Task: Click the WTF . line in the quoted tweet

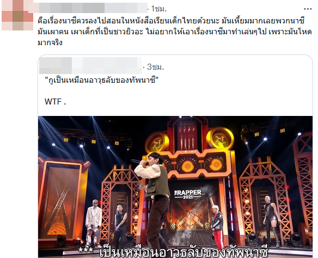Action: pyautogui.click(x=55, y=102)
